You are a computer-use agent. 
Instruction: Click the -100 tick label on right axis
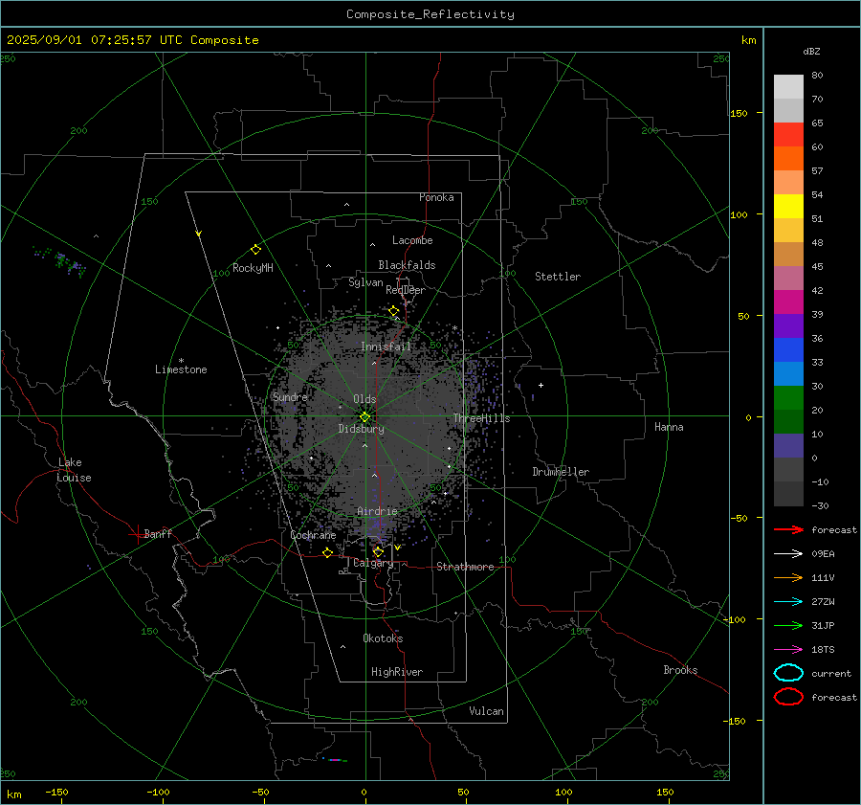(736, 619)
